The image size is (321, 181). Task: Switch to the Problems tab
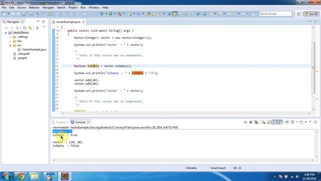tap(60, 122)
